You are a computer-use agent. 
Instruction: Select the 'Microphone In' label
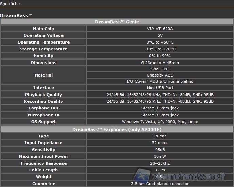(43, 115)
